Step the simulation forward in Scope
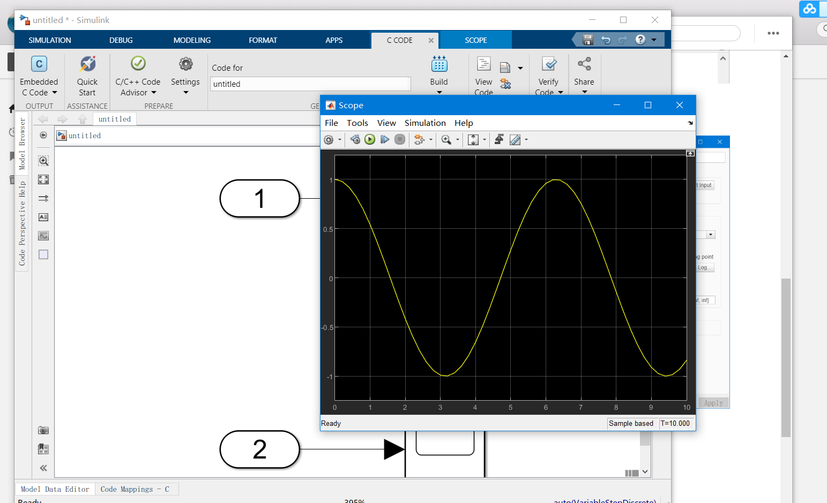This screenshot has width=827, height=503. [x=385, y=139]
